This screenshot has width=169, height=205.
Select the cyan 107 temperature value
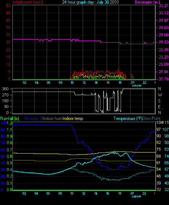point(166,129)
